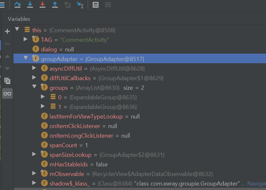The width and height of the screenshot is (266, 190).
Task: Click the 'size = 2' text
Action: (134, 88)
